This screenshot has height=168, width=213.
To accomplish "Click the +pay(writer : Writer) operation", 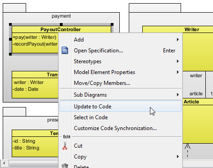I will tap(35, 37).
